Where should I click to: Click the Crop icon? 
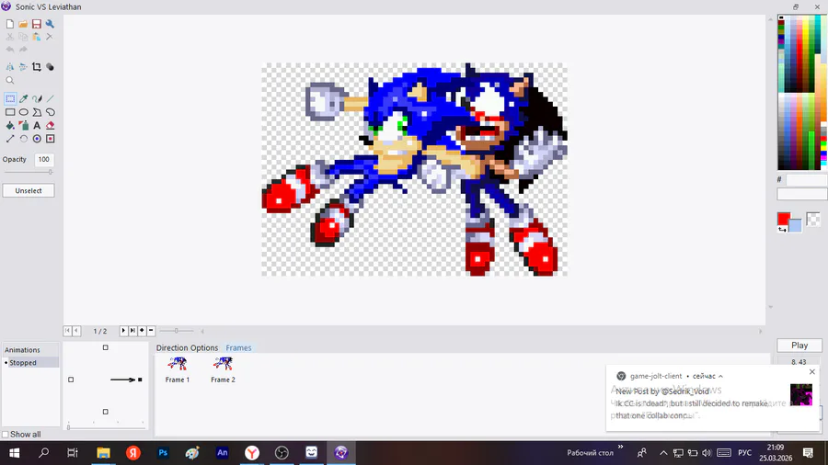[x=37, y=67]
